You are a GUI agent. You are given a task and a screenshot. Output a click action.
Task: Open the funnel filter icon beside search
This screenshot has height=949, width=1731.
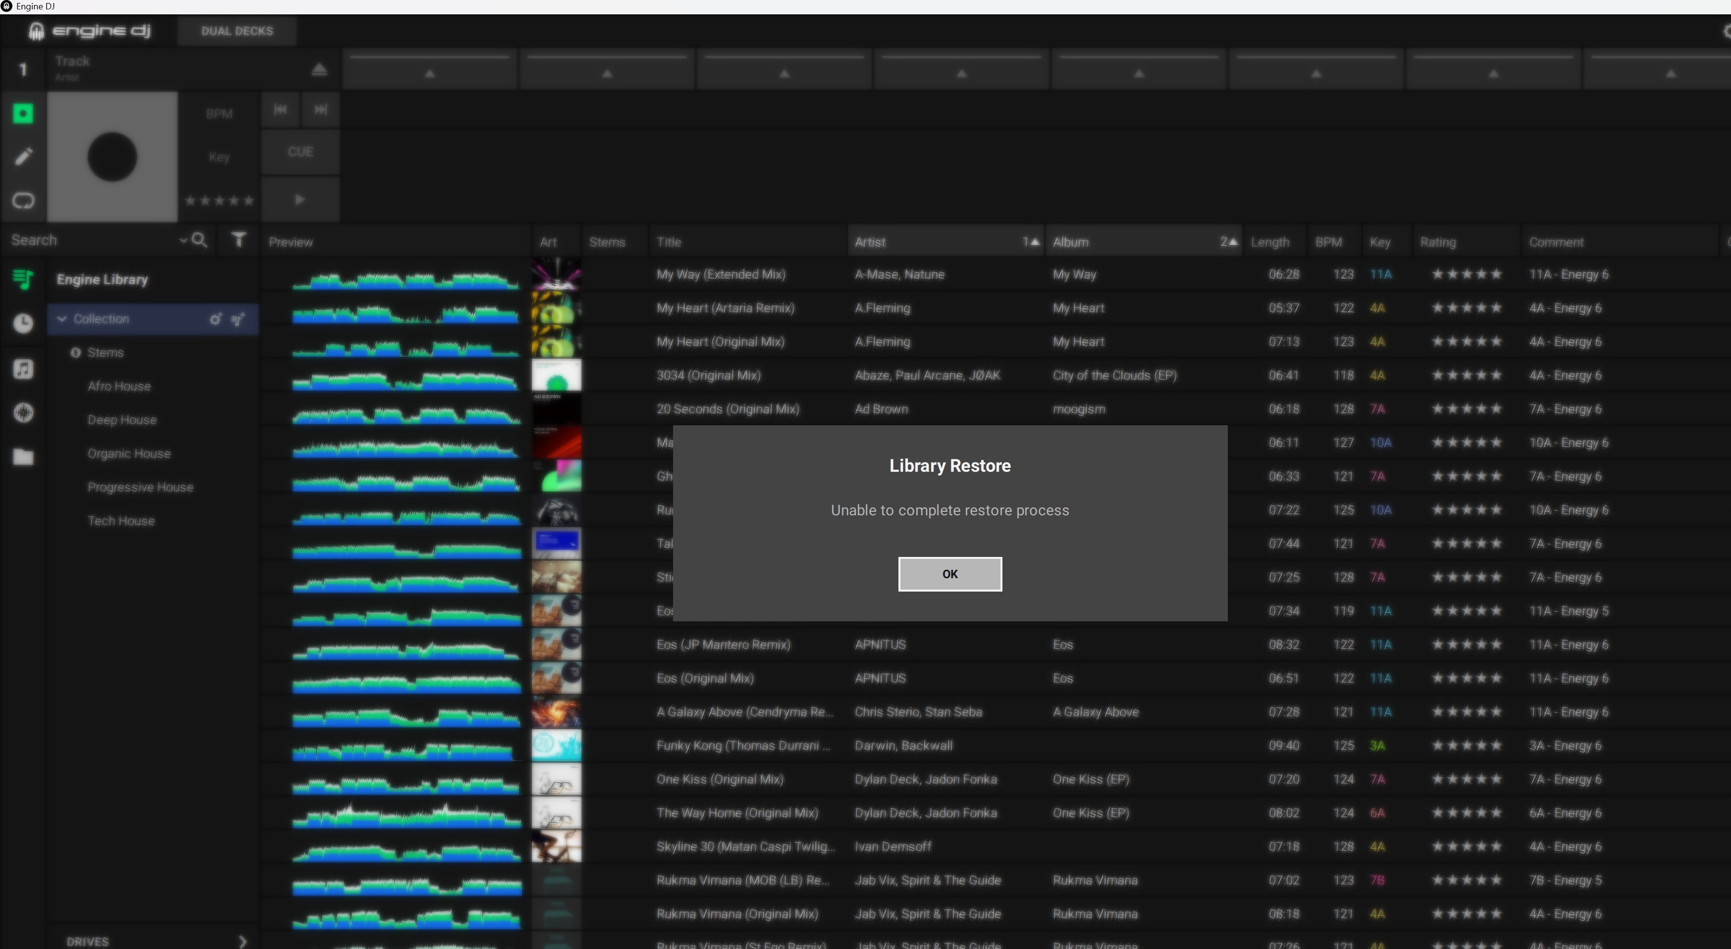click(239, 240)
